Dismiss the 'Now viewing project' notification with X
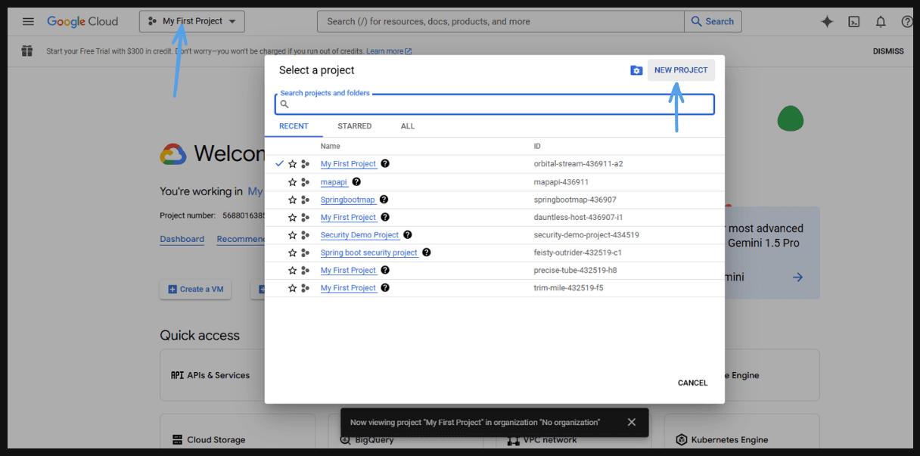This screenshot has width=920, height=456. 632,422
